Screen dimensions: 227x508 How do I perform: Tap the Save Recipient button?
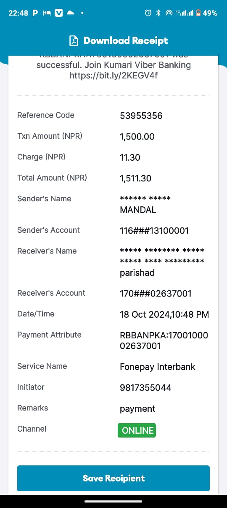(x=113, y=478)
